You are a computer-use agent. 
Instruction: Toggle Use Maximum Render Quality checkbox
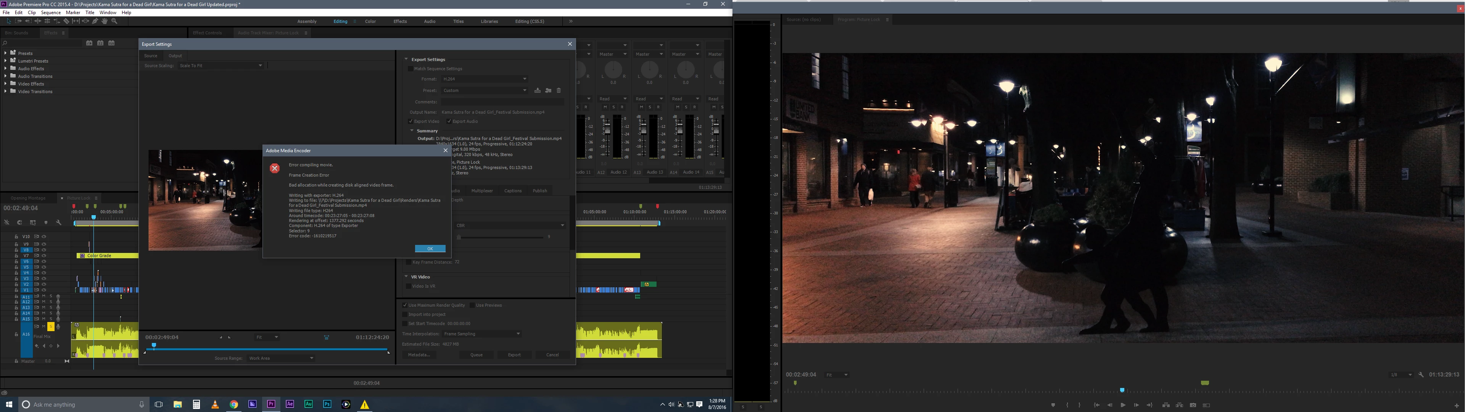click(405, 305)
